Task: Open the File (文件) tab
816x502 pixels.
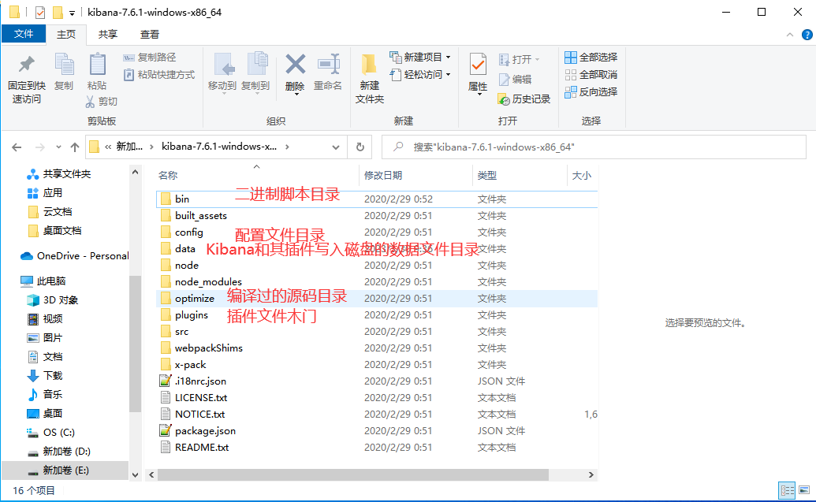Action: click(x=24, y=34)
